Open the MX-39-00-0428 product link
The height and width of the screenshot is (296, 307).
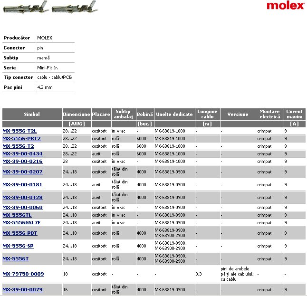click(x=22, y=198)
